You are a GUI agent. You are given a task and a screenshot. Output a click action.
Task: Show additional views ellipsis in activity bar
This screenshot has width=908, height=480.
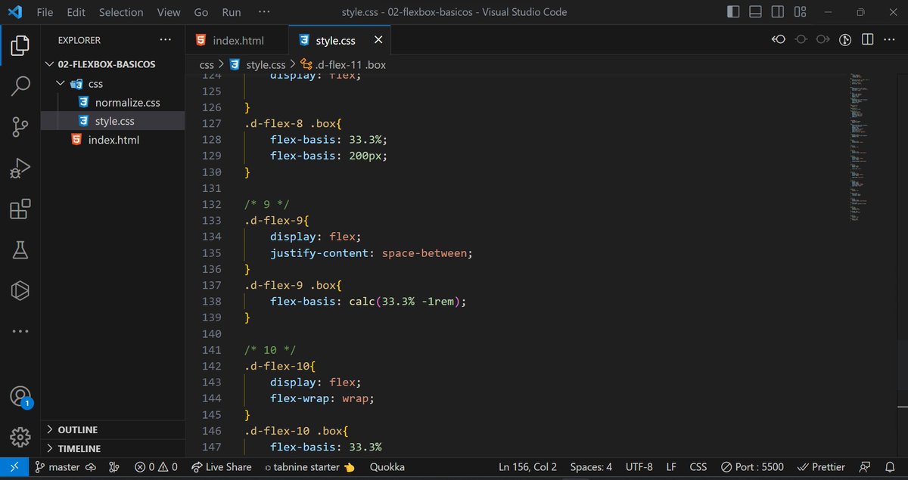20,331
